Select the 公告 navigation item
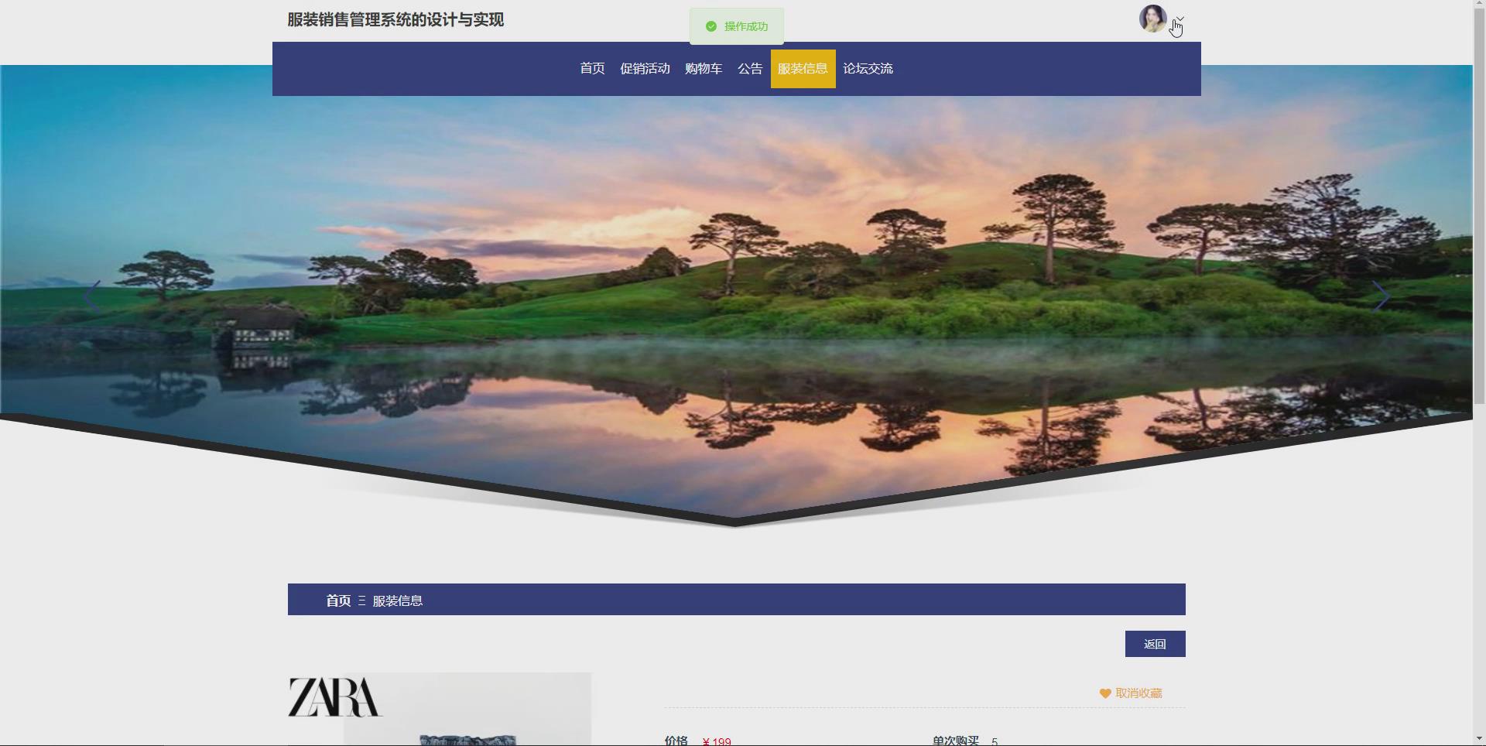 click(749, 68)
